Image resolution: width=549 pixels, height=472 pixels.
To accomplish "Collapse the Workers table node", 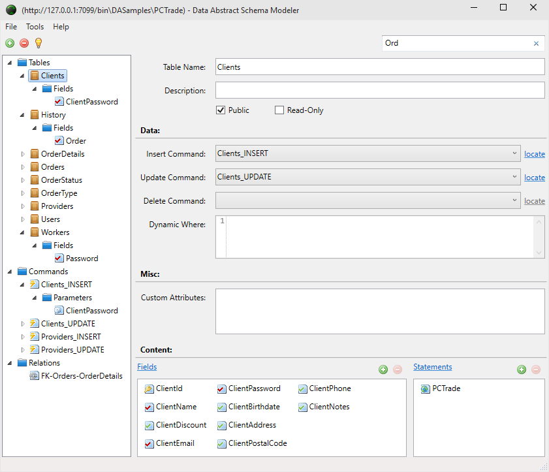I will [x=22, y=232].
